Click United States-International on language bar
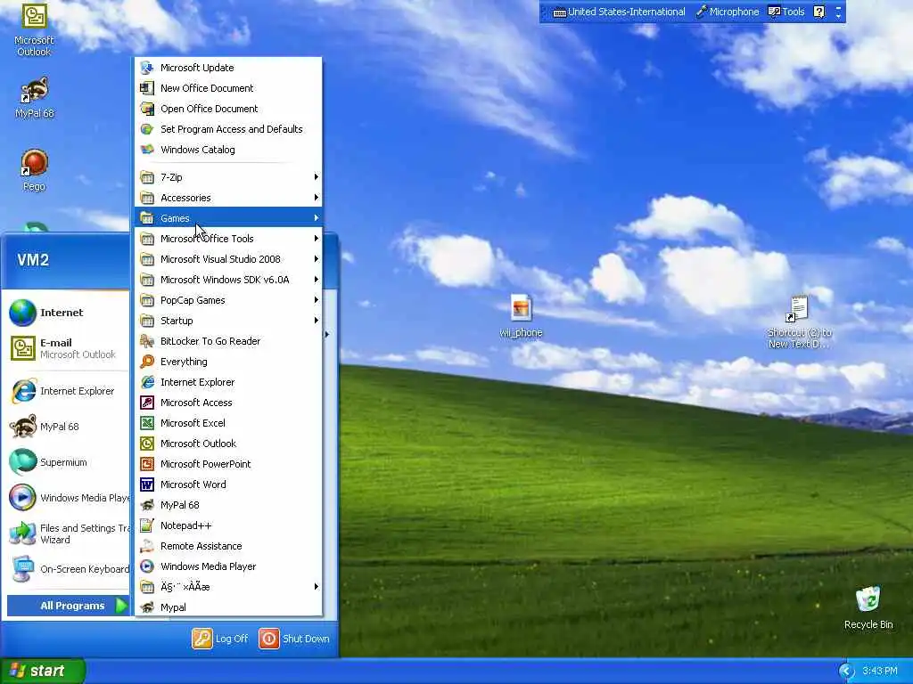 click(619, 12)
